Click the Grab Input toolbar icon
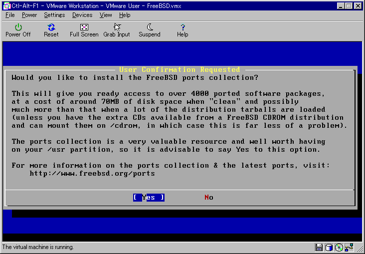The height and width of the screenshot is (254, 365). [117, 27]
